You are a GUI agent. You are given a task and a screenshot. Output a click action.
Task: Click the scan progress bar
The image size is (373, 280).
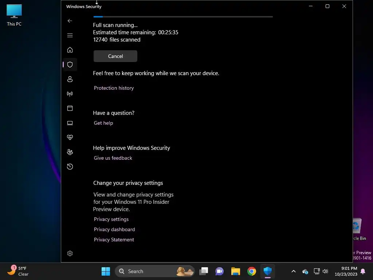(183, 17)
